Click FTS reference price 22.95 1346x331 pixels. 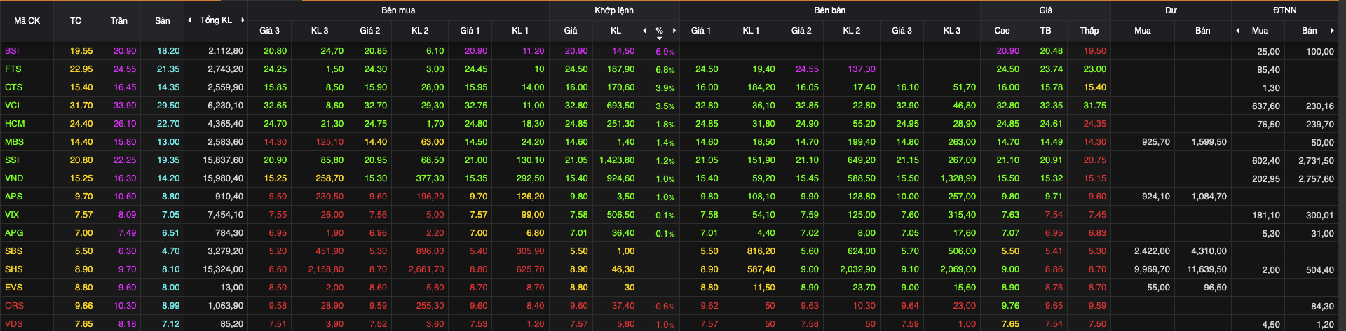(81, 69)
